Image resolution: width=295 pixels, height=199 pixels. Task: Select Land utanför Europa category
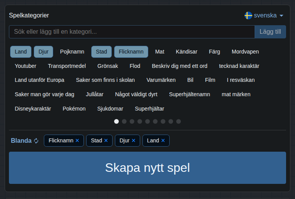(x=40, y=80)
